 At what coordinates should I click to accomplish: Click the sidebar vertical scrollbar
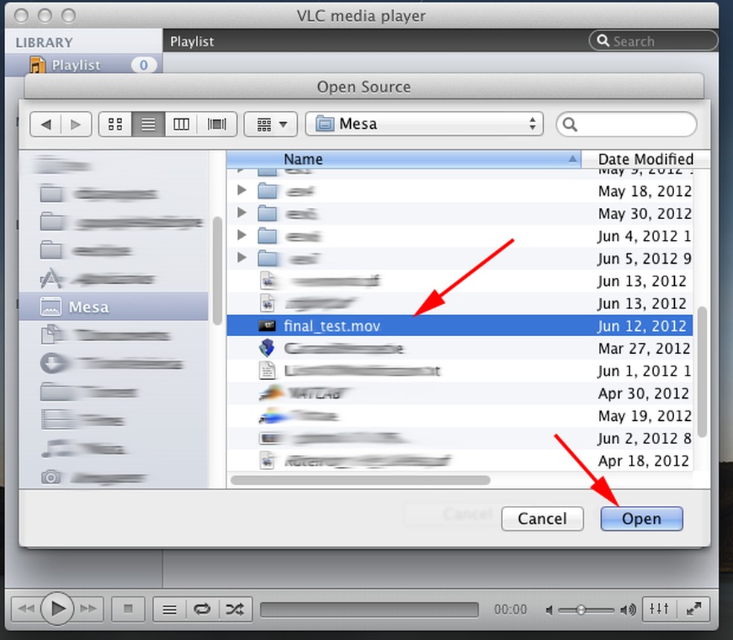point(218,270)
